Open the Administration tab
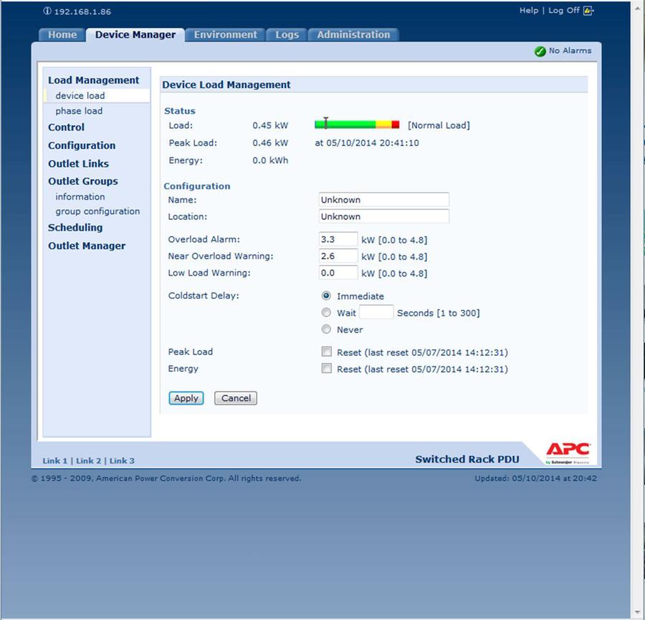 [x=353, y=35]
